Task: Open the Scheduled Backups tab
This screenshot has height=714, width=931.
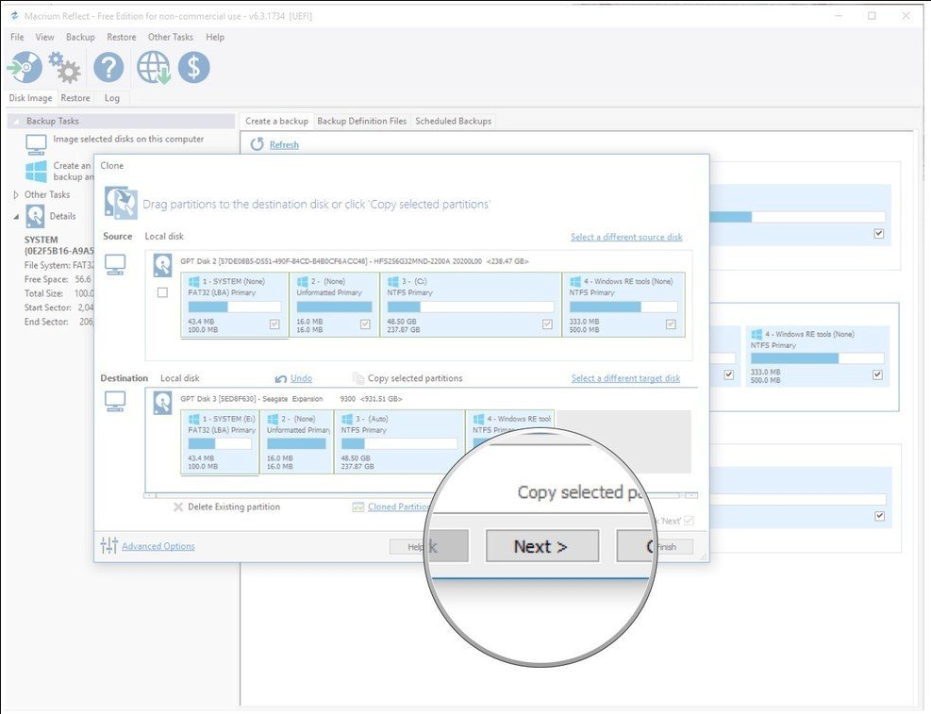Action: tap(453, 121)
